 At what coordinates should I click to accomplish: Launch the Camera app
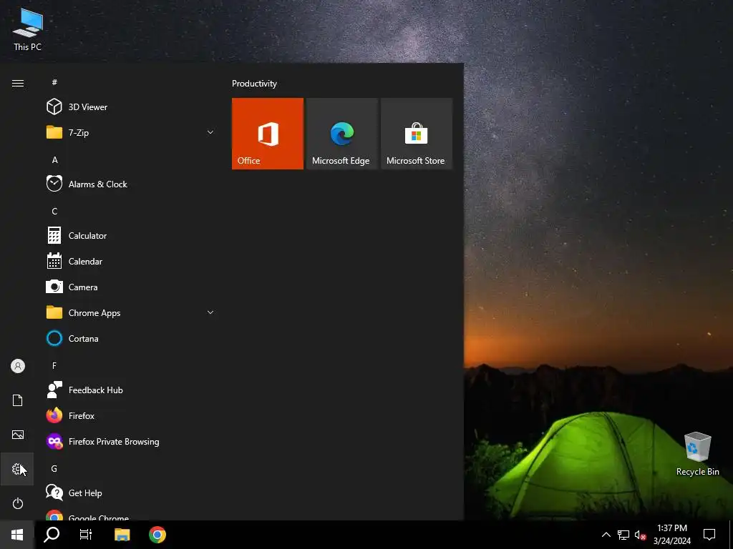coord(131,287)
